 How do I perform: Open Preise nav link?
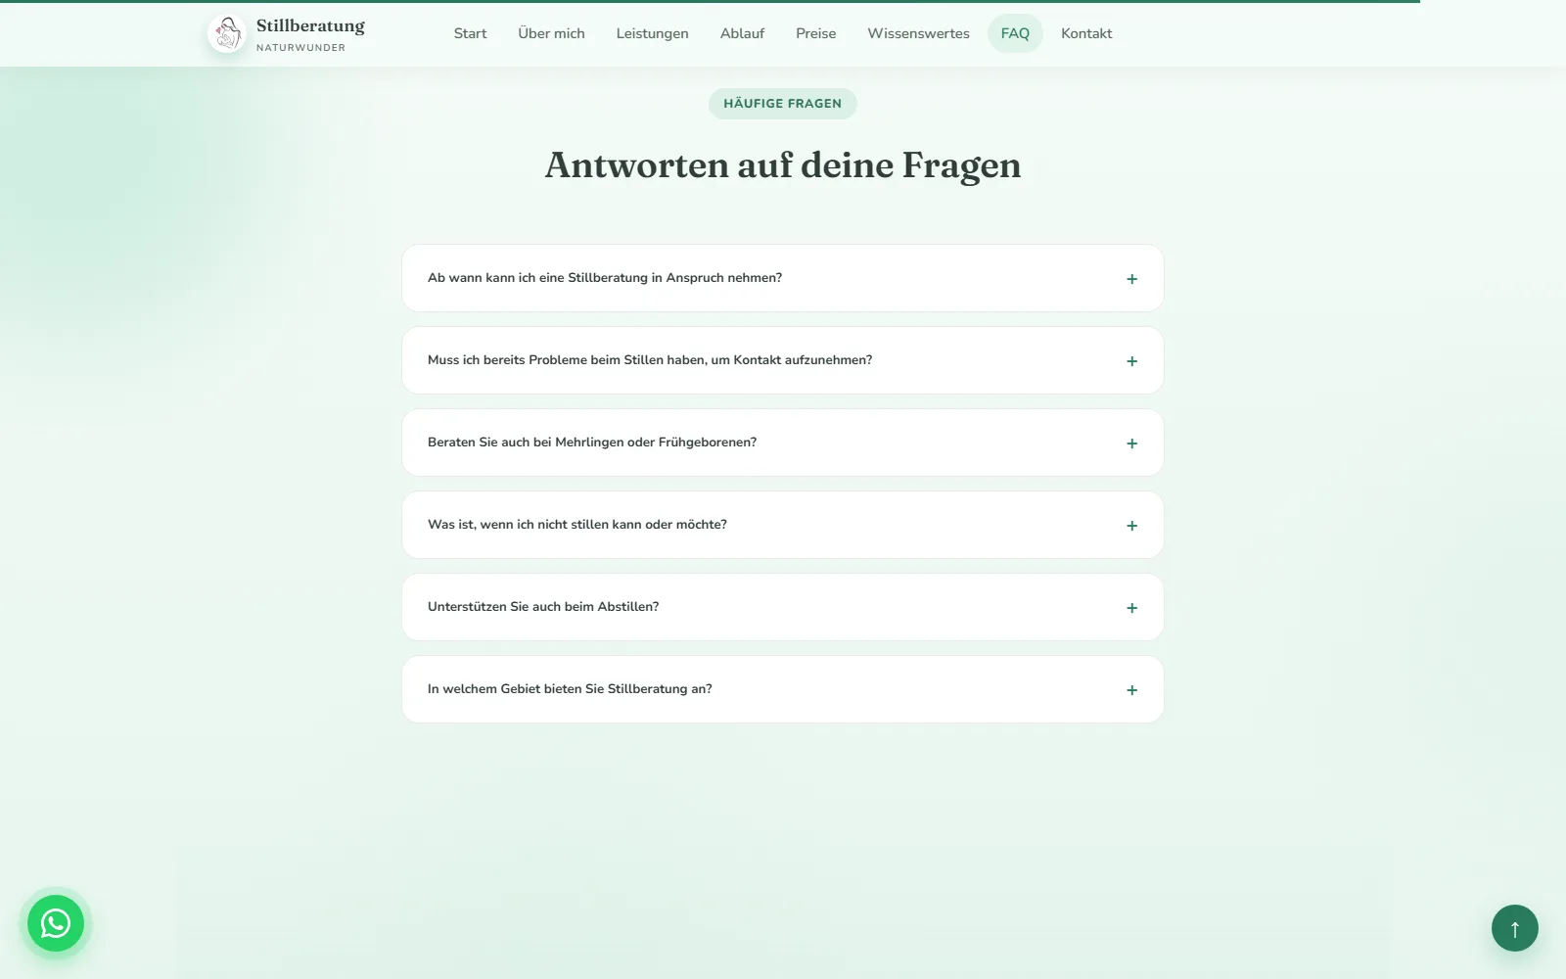(815, 33)
